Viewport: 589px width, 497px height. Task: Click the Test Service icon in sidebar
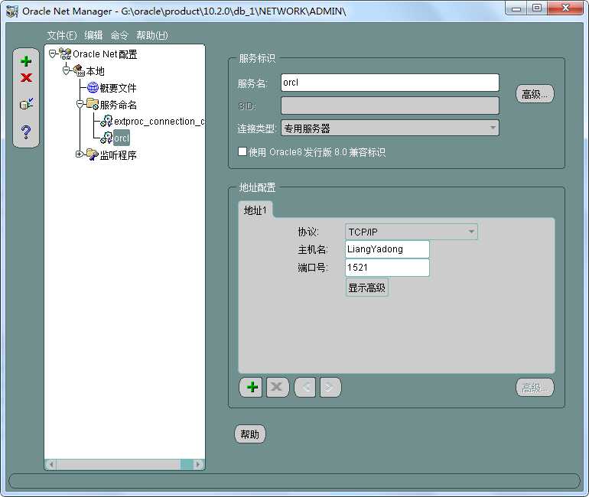point(26,104)
